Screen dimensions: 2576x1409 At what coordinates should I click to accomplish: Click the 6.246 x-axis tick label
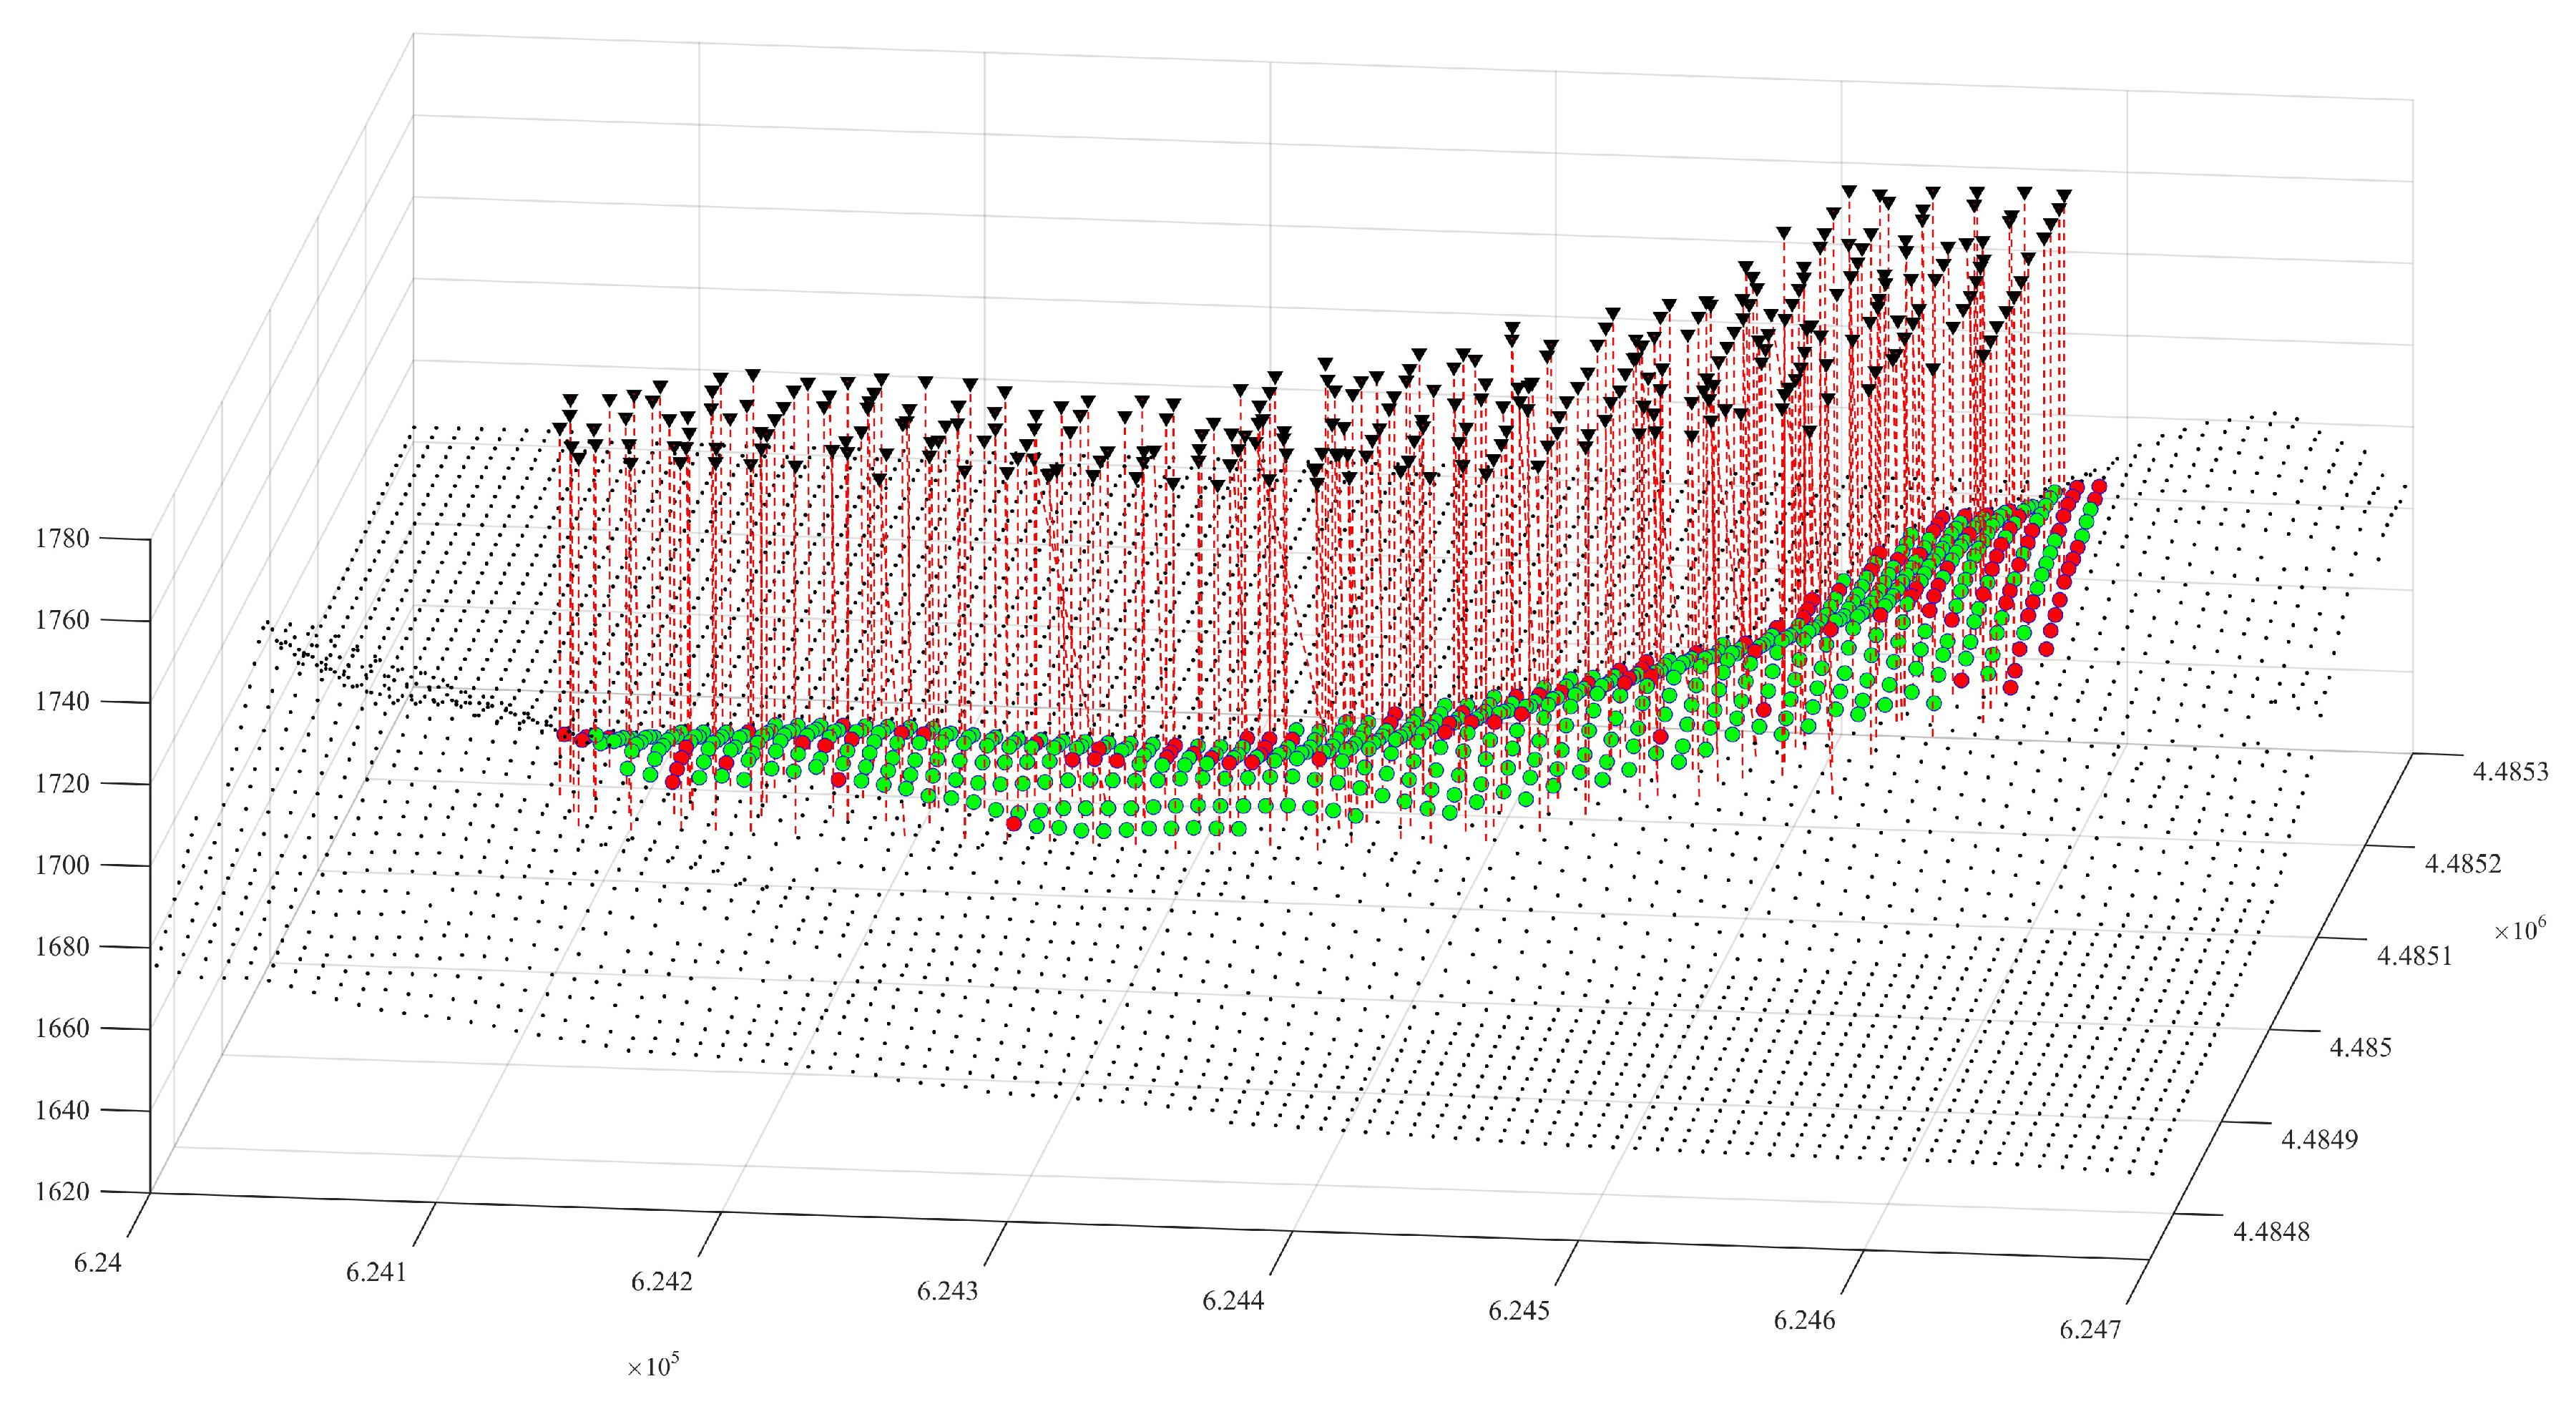point(1804,1321)
